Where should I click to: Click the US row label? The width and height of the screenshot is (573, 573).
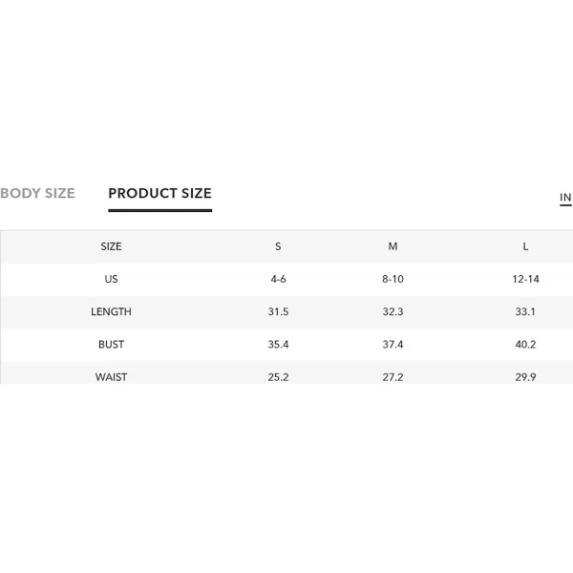[111, 279]
